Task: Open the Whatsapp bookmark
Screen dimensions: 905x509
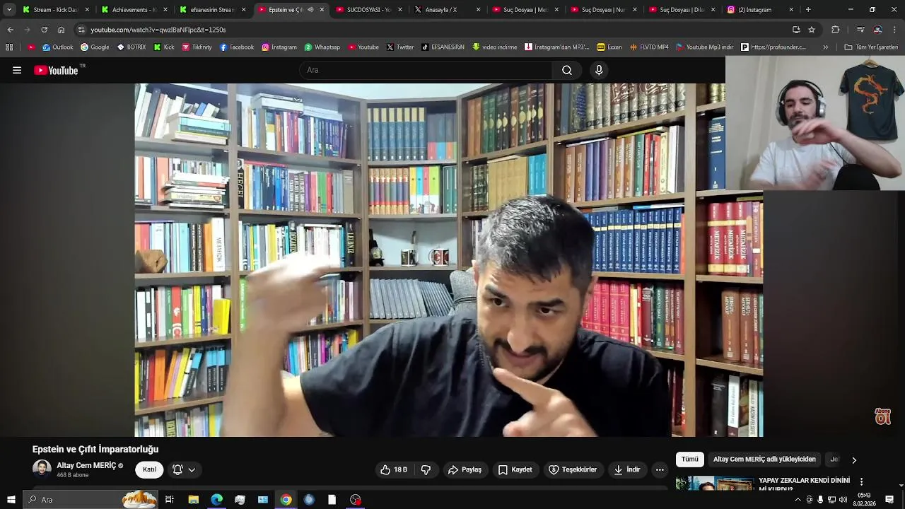Action: [x=322, y=47]
